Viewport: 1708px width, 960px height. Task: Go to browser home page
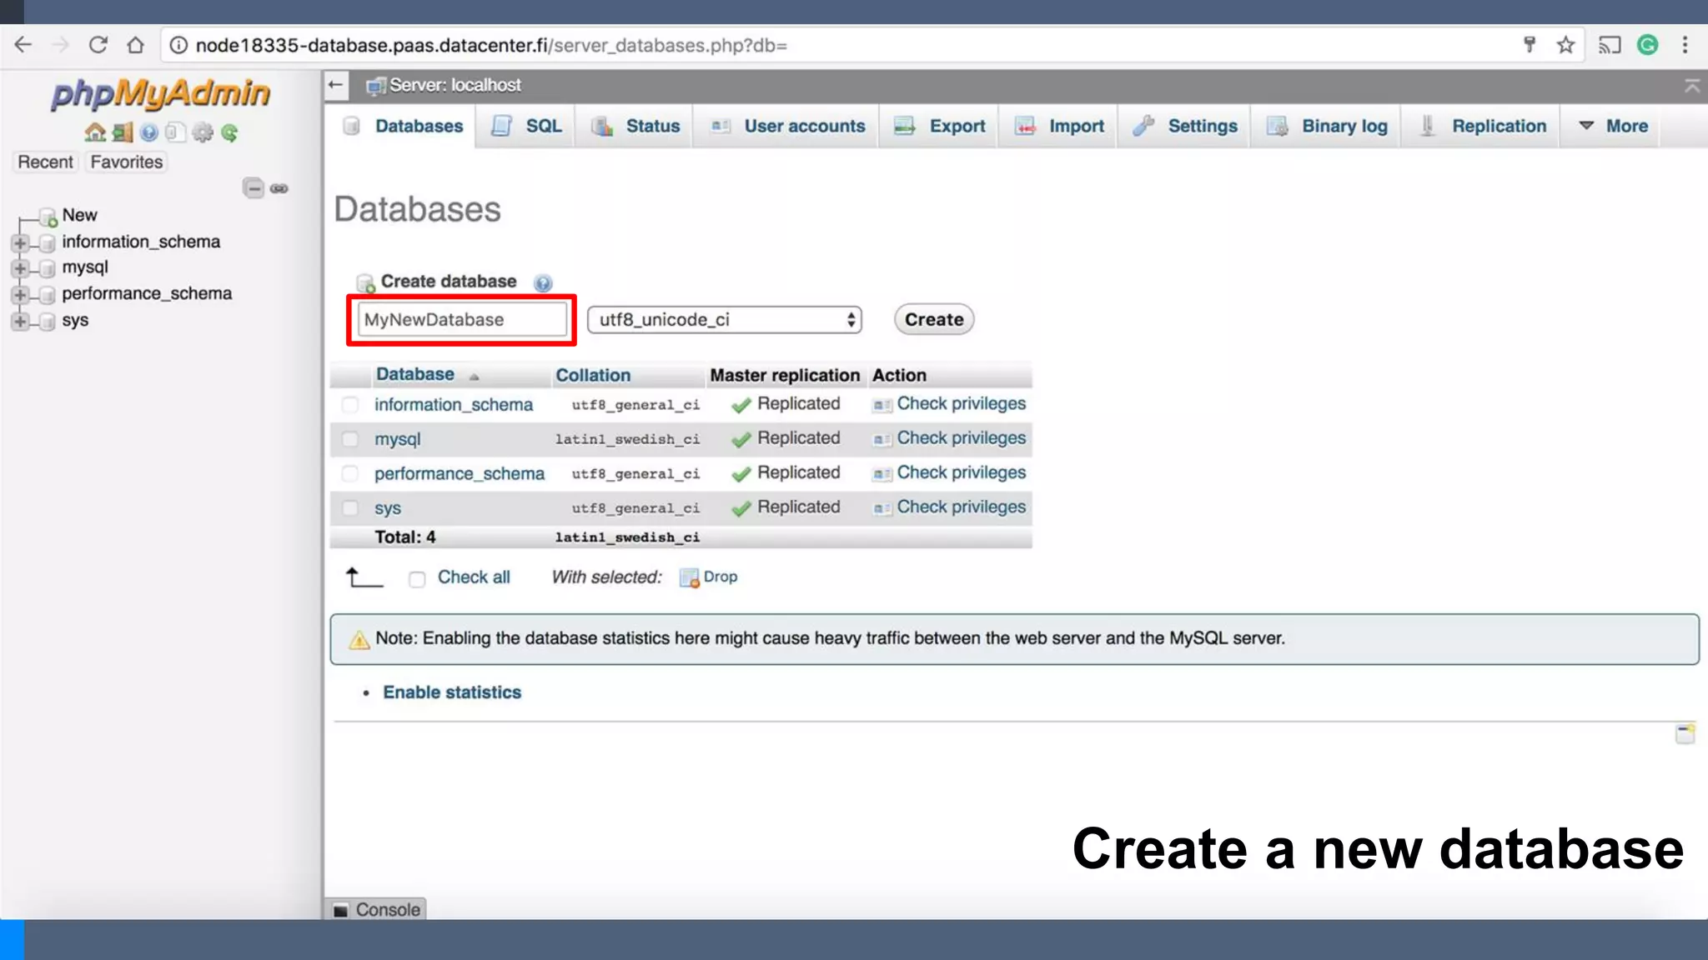pos(135,45)
